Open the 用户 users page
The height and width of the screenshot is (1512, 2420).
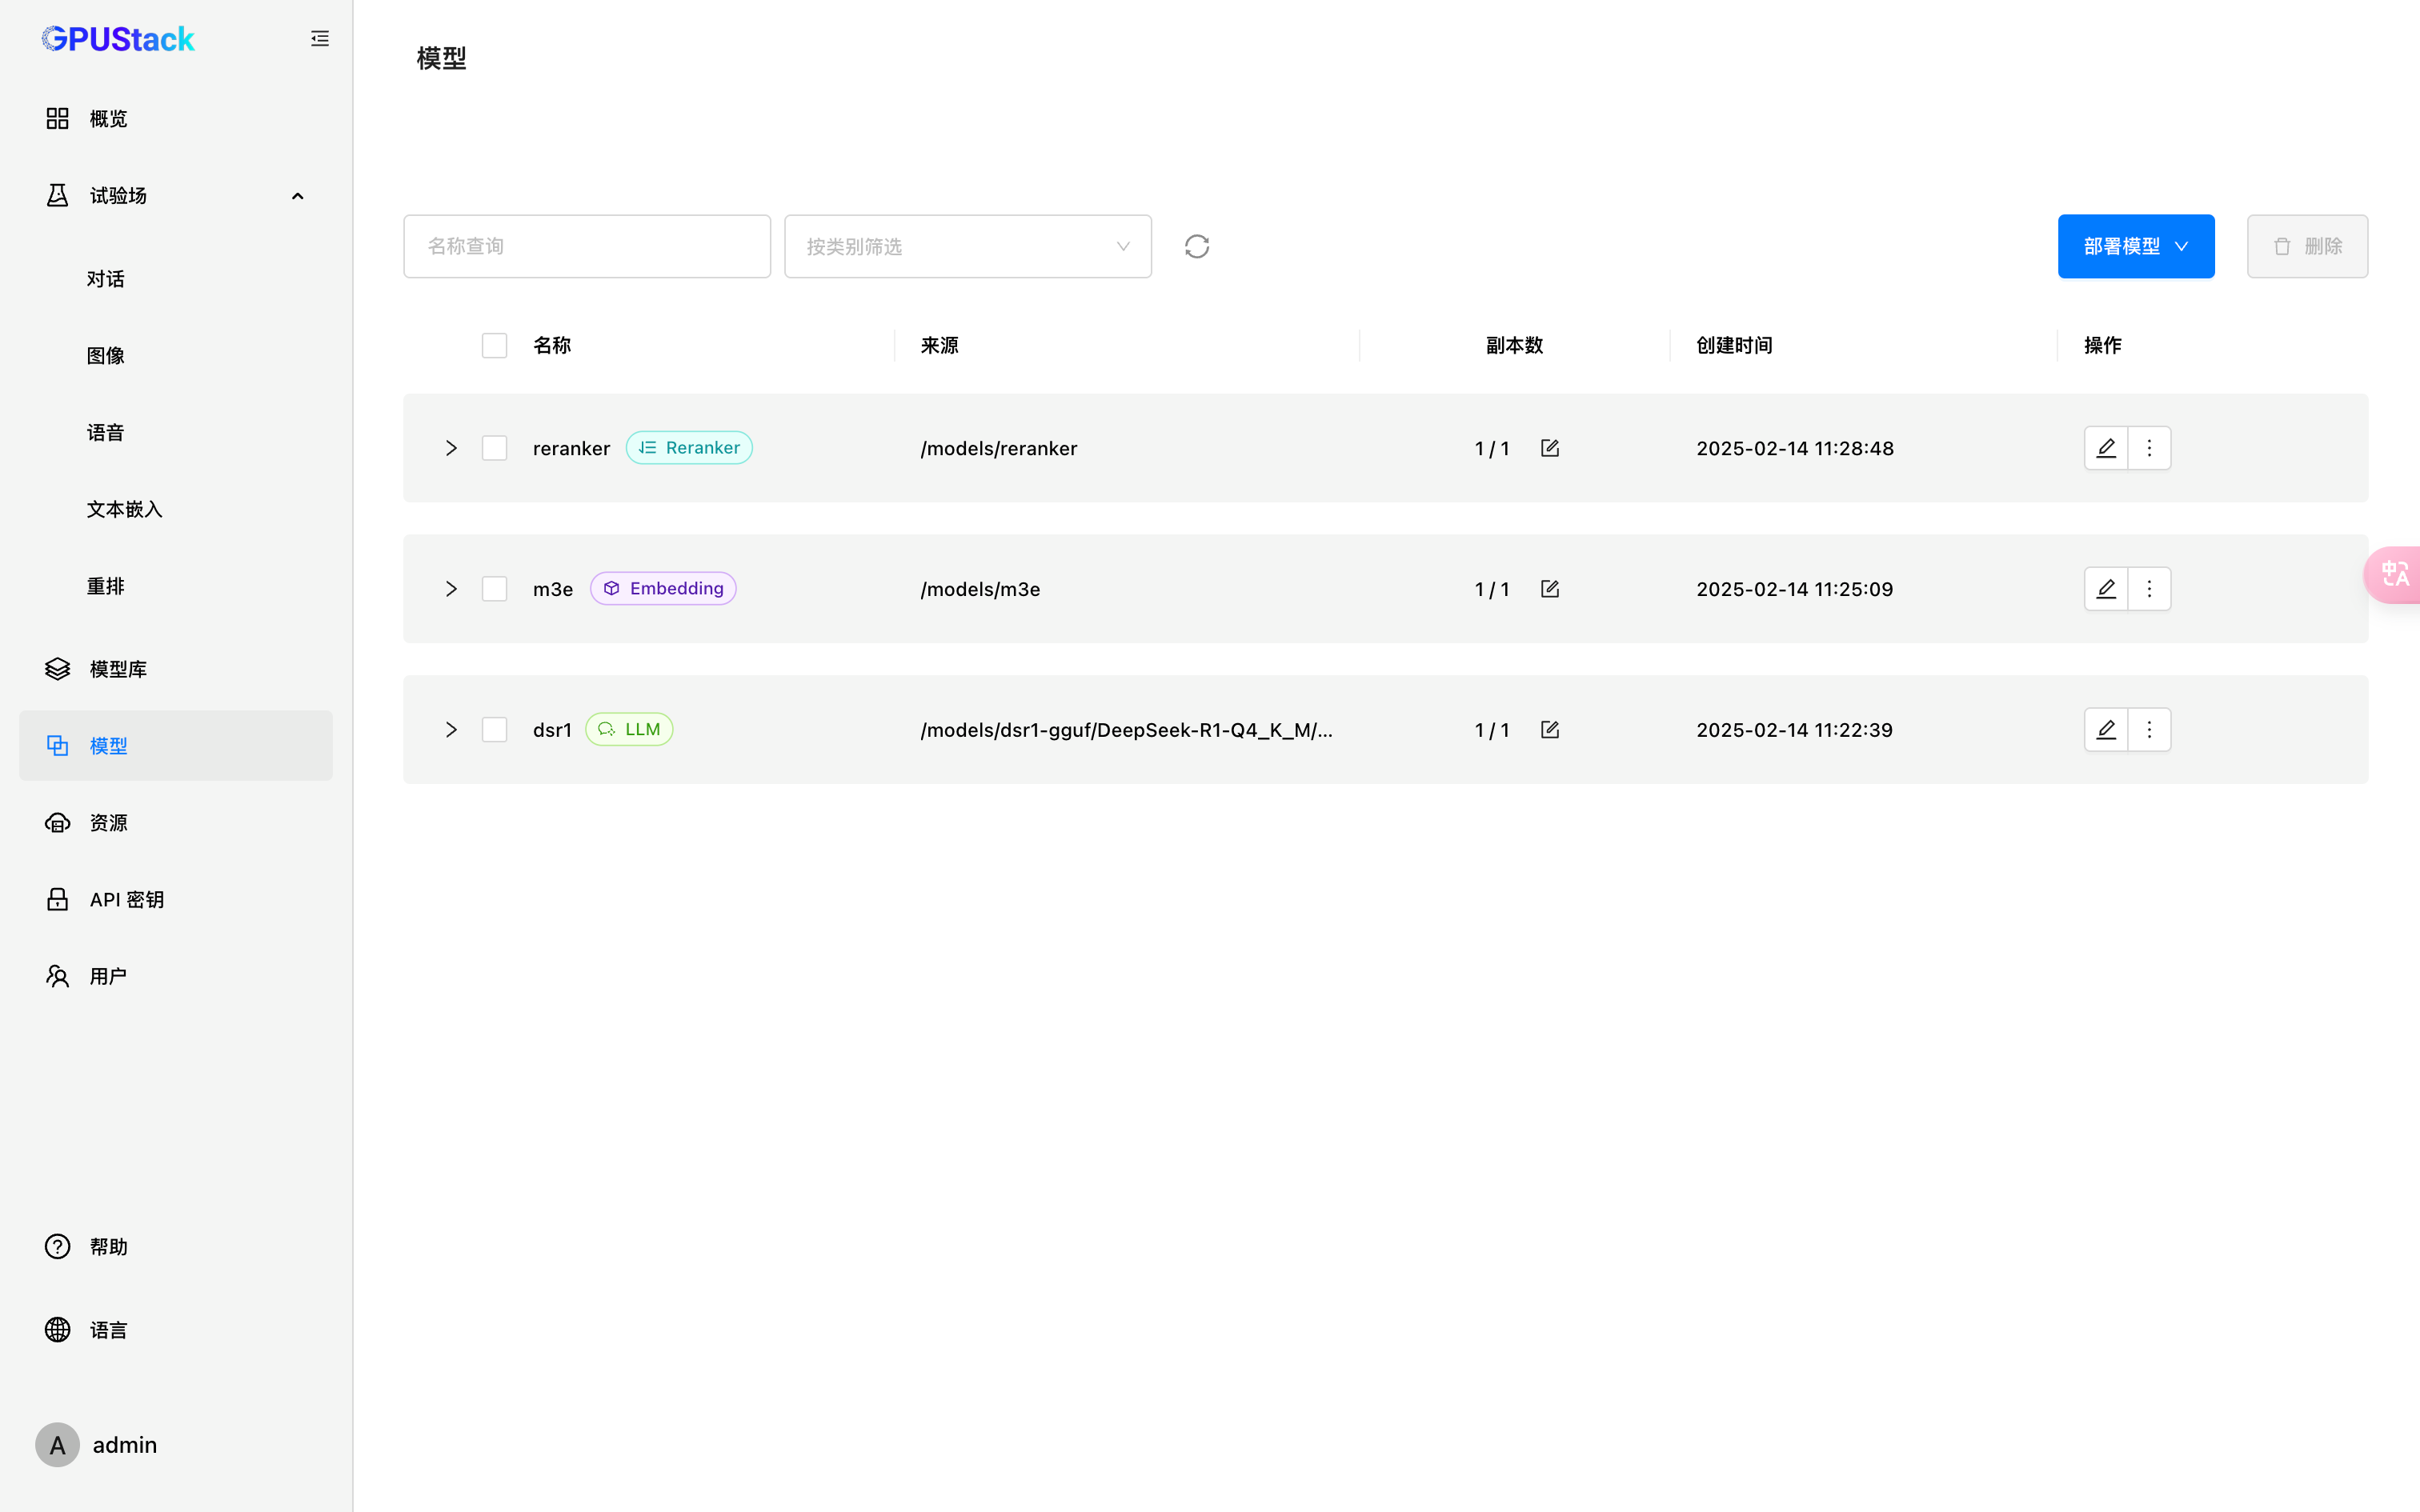tap(176, 977)
